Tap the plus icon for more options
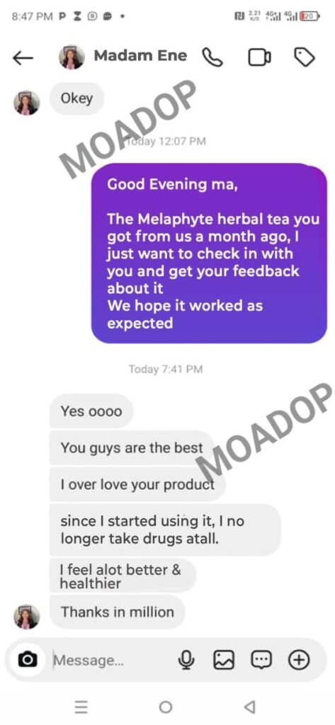The width and height of the screenshot is (335, 725). click(x=299, y=660)
